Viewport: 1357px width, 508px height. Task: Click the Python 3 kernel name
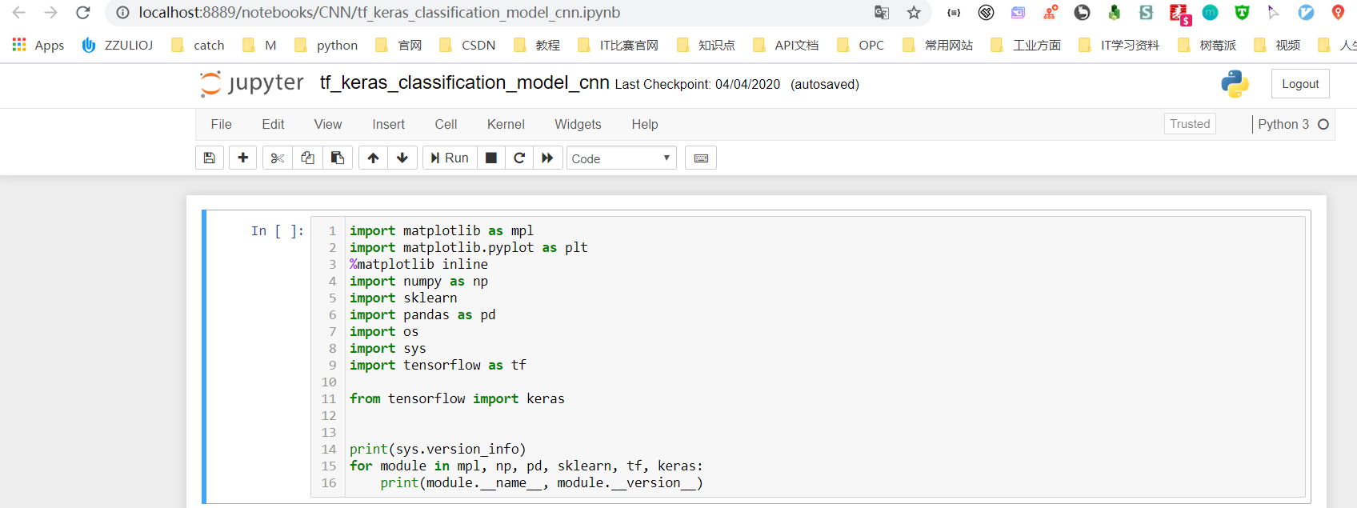pos(1283,124)
